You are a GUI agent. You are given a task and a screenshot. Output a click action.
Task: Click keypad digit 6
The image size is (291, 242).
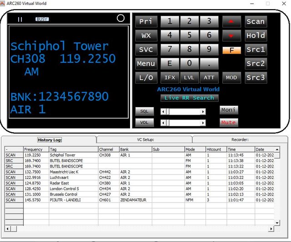pyautogui.click(x=209, y=35)
